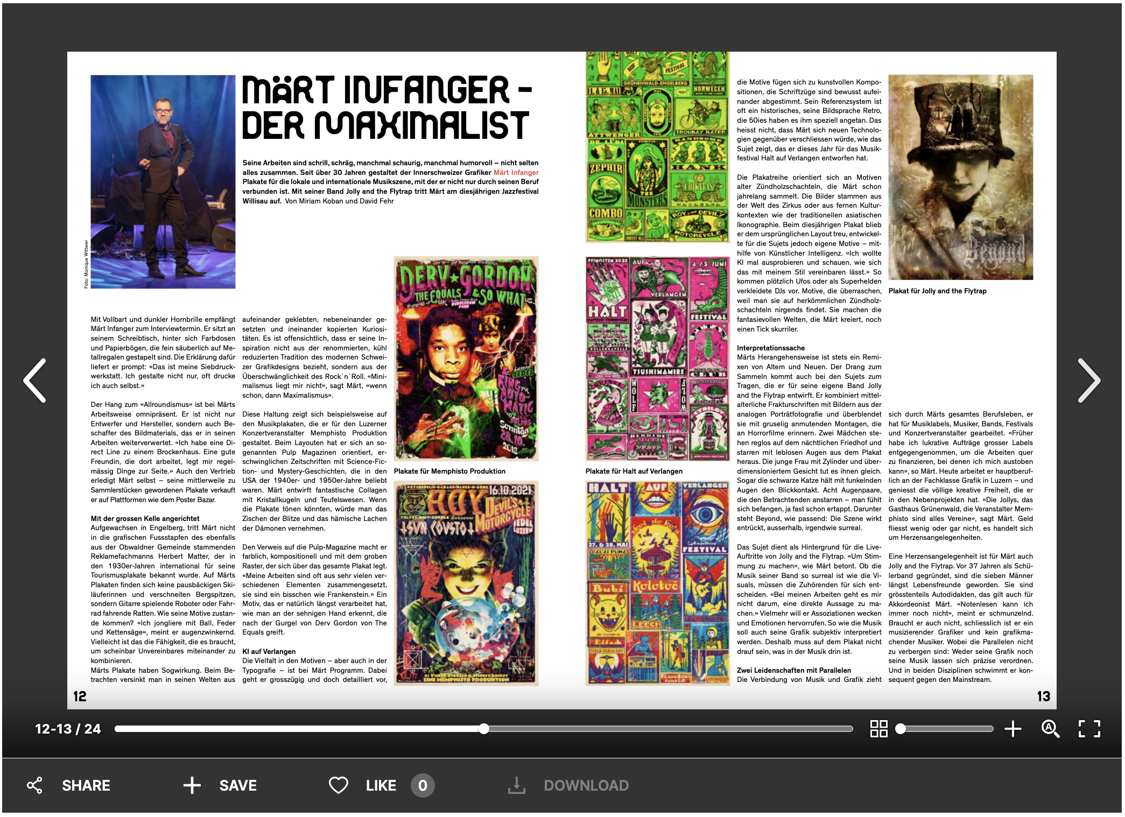Go to next page with right arrow

coord(1089,381)
